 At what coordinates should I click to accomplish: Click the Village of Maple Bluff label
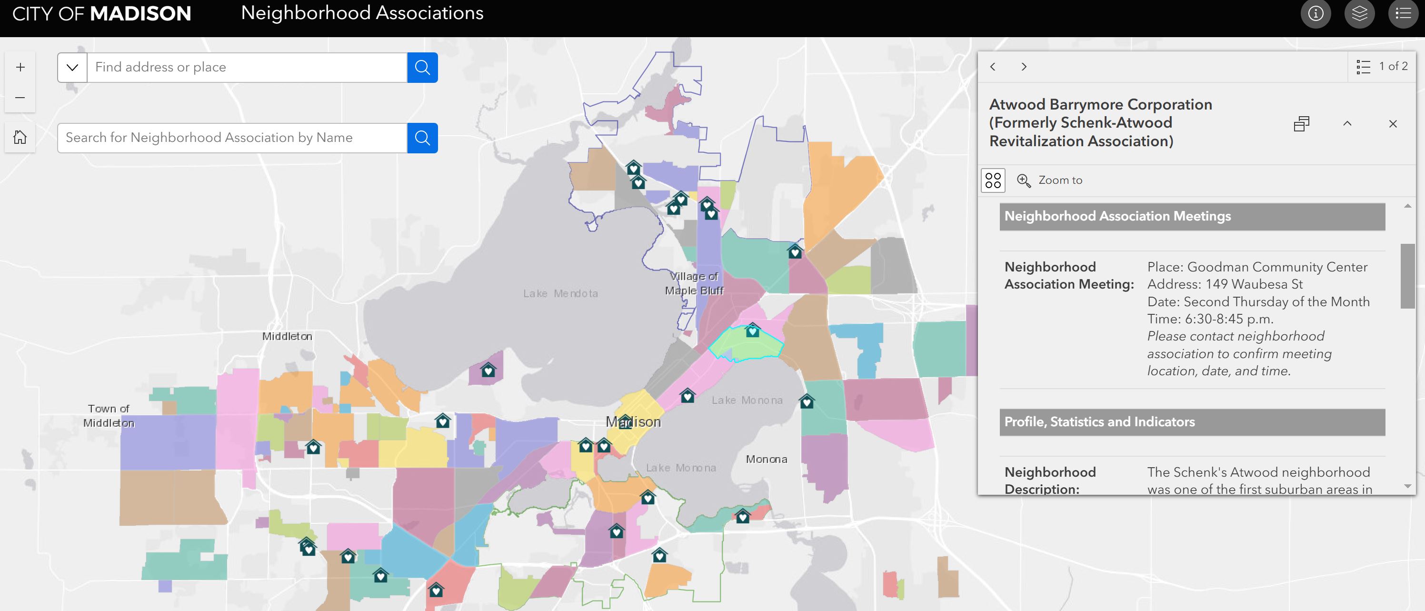[694, 283]
